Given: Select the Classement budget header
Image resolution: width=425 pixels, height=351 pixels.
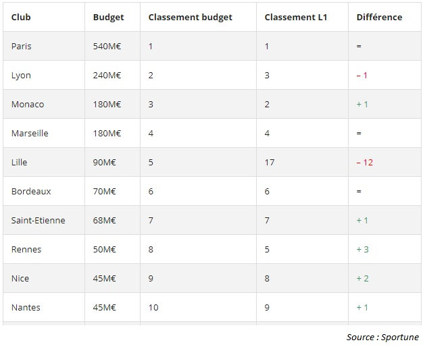Looking at the screenshot, I should [x=190, y=18].
